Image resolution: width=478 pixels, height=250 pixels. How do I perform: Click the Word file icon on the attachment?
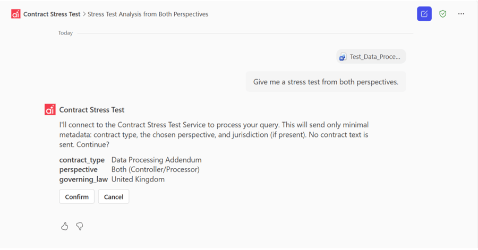[x=343, y=57]
